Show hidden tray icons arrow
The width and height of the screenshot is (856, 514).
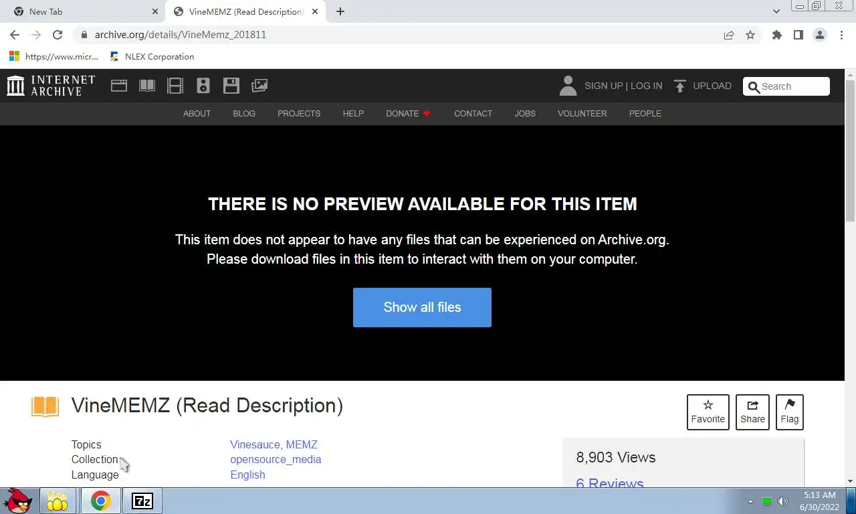tap(750, 501)
